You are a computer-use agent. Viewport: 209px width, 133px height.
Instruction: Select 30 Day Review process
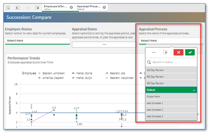point(171,70)
